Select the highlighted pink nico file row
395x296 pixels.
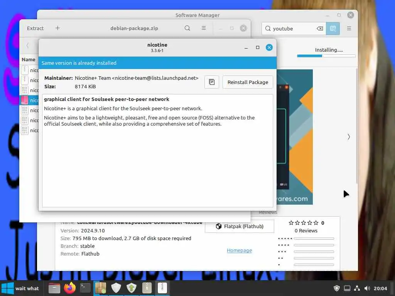click(29, 100)
